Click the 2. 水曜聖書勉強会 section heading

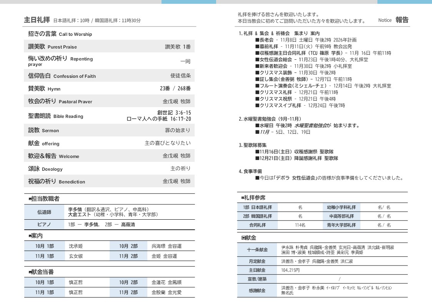270,119
